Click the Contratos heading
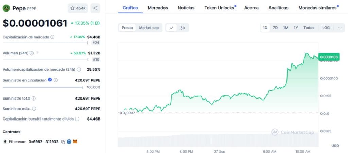 (x=12, y=132)
